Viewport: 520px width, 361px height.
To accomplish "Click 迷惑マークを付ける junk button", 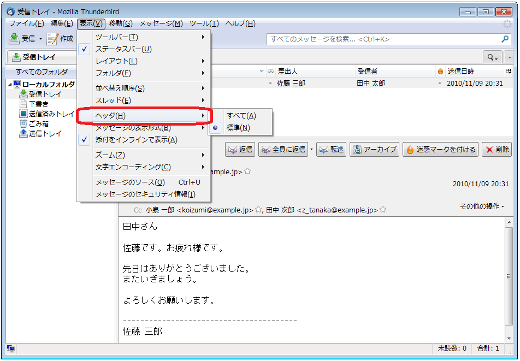I will pyautogui.click(x=440, y=150).
